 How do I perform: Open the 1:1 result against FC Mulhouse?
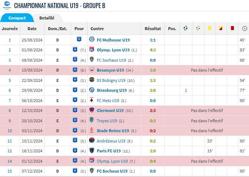[153, 40]
